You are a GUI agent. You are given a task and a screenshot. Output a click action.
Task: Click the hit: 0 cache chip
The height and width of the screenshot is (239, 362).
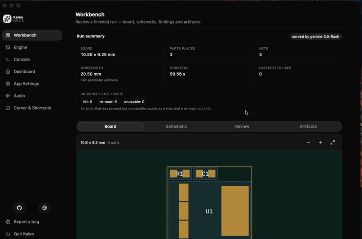[x=88, y=102]
